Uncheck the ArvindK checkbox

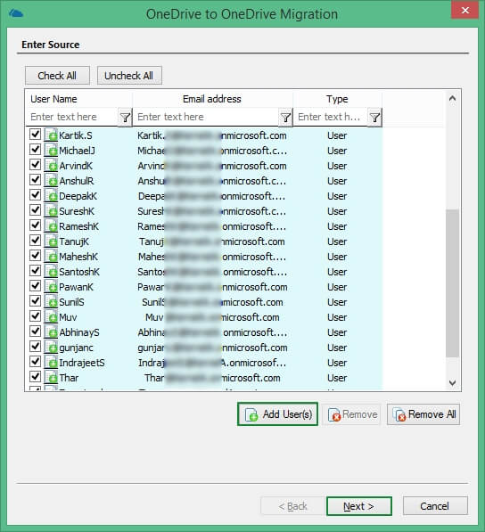click(35, 165)
